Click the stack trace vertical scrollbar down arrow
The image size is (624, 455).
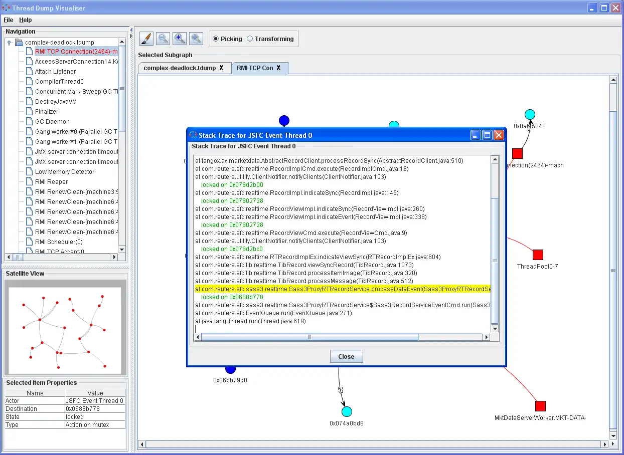click(x=495, y=329)
